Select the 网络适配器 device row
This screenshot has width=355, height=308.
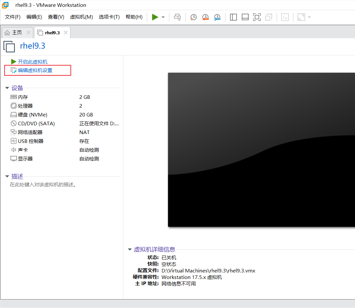pos(64,132)
